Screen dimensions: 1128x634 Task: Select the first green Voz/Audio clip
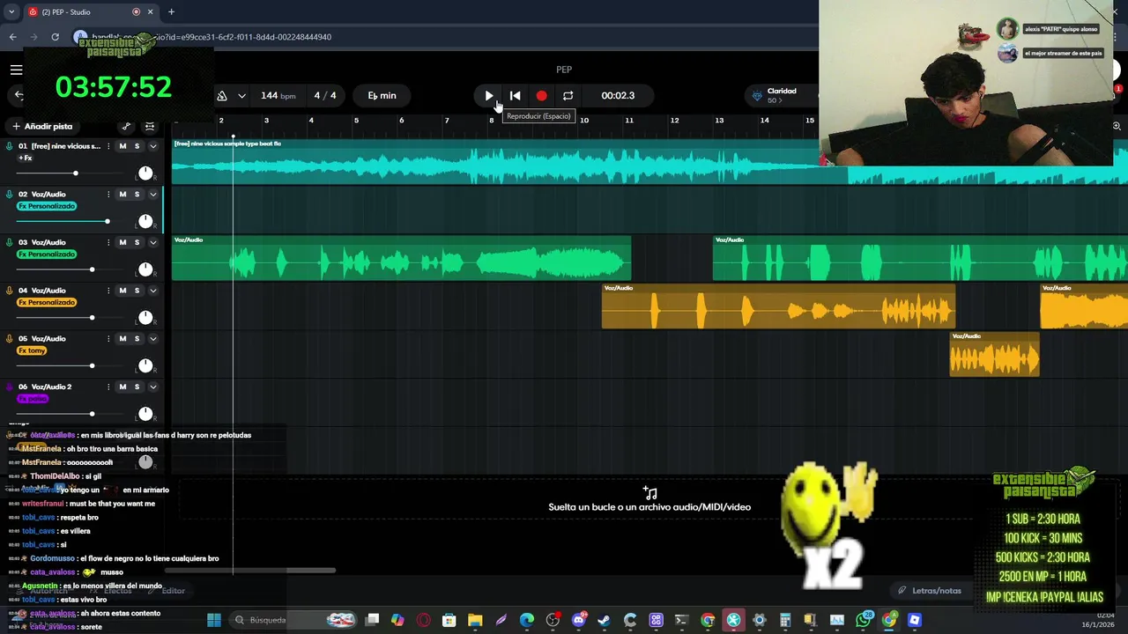click(401, 258)
